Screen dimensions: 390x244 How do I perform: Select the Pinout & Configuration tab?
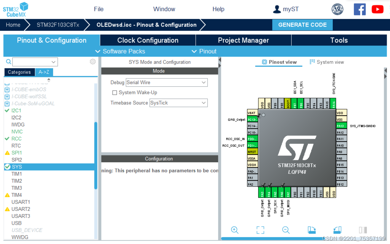pyautogui.click(x=52, y=40)
